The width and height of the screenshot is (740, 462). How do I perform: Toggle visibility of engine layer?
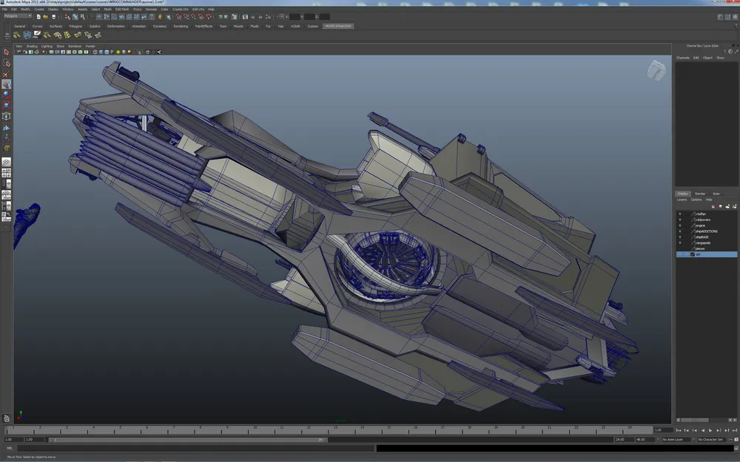[x=680, y=225]
